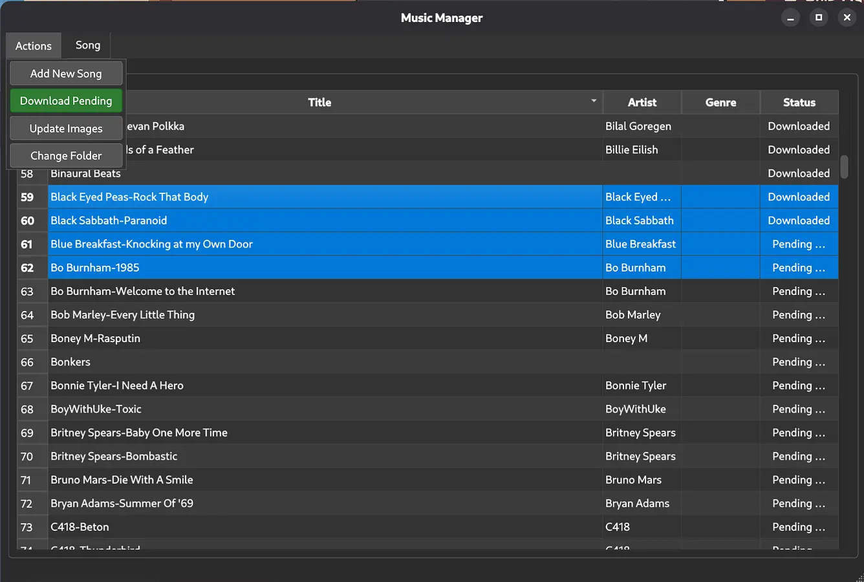Sort songs by the Genre column header
The height and width of the screenshot is (582, 864).
720,102
